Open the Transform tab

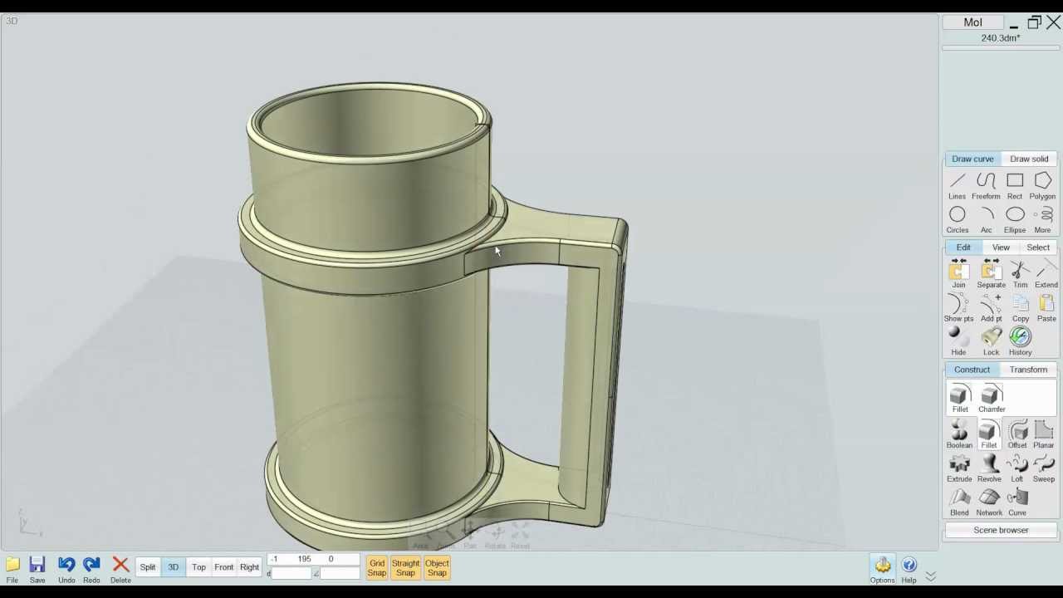pos(1028,370)
